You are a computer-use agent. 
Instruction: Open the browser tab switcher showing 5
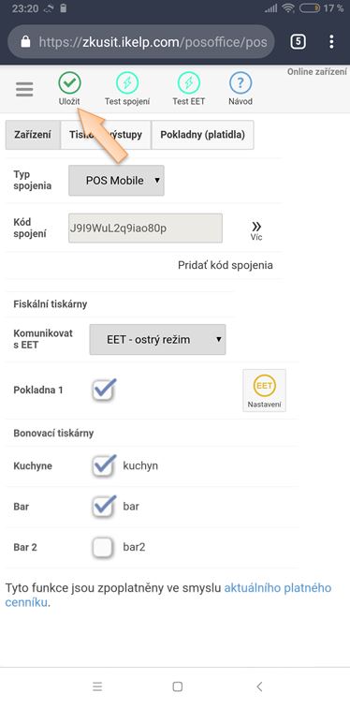(298, 42)
